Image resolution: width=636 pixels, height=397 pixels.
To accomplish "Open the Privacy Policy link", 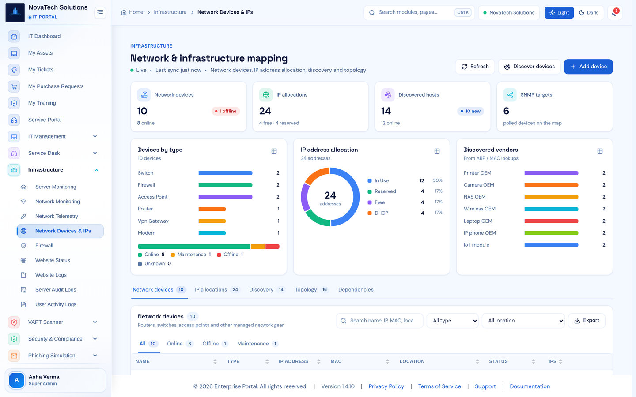I will coord(386,386).
